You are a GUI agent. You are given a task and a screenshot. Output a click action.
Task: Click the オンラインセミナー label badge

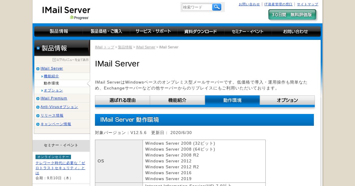click(53, 157)
